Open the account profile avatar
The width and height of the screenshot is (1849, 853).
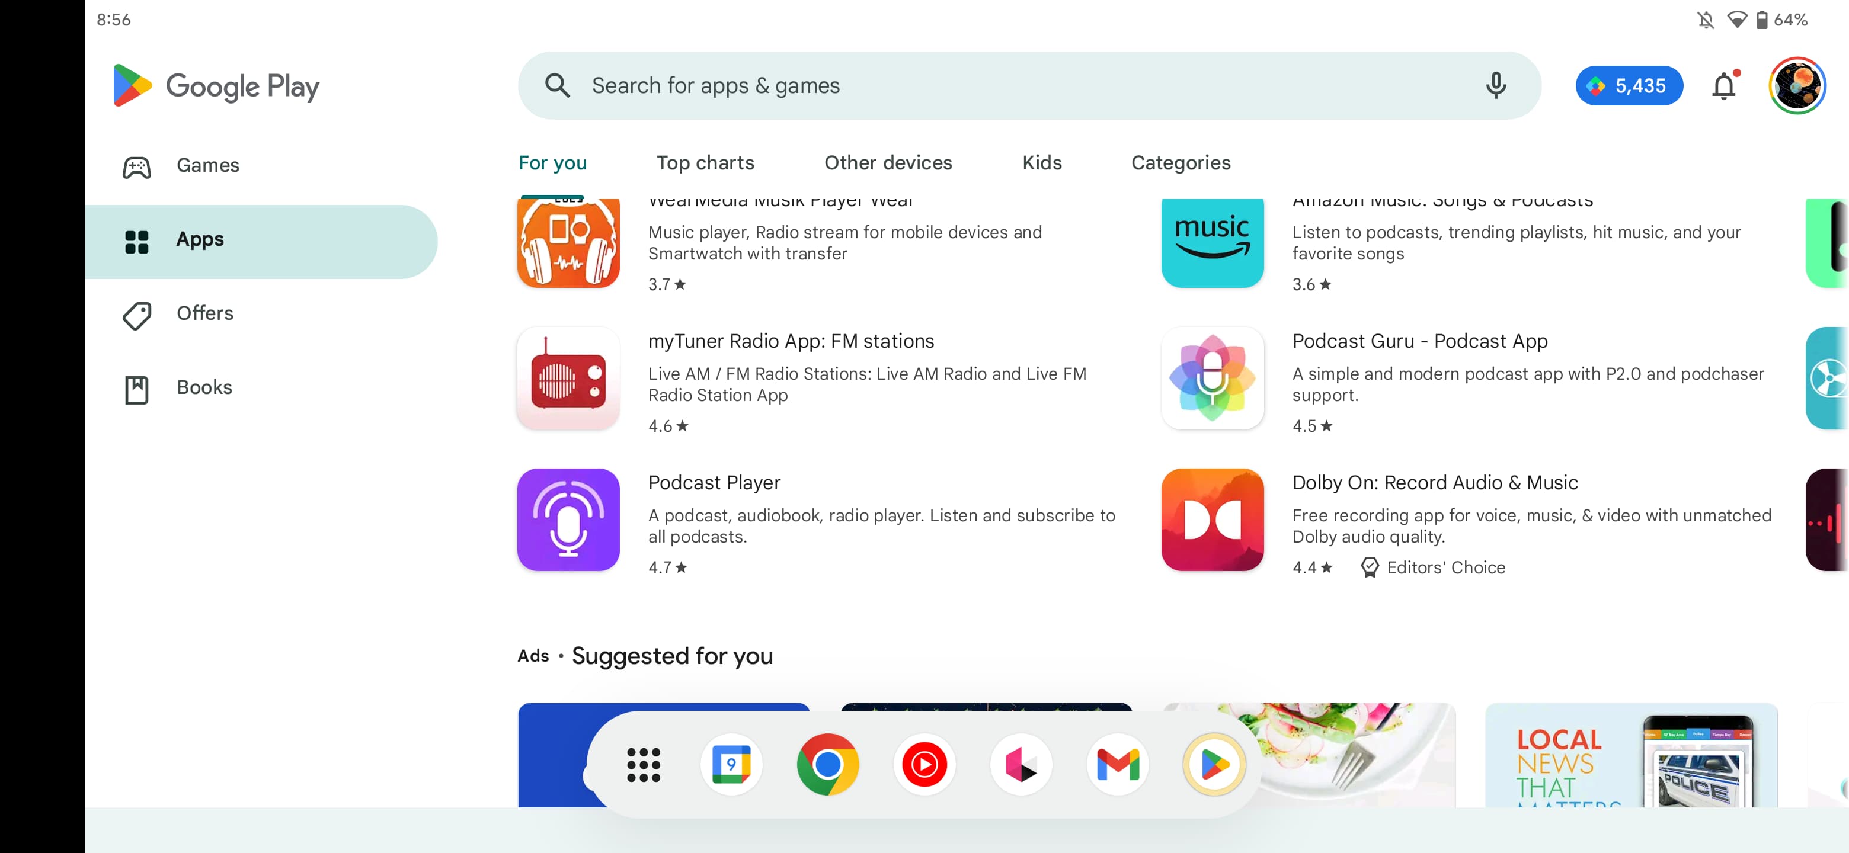point(1797,85)
